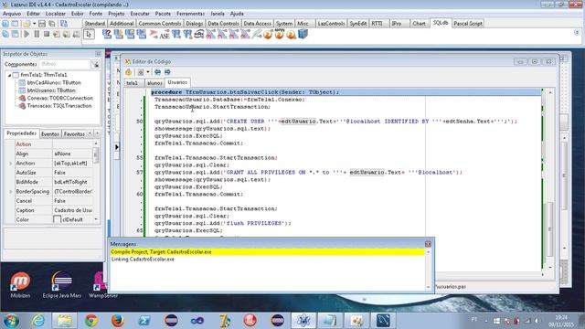Select the blue SQLDB library loader component icon
Image resolution: width=585 pixels, height=329 pixels.
coord(303,35)
